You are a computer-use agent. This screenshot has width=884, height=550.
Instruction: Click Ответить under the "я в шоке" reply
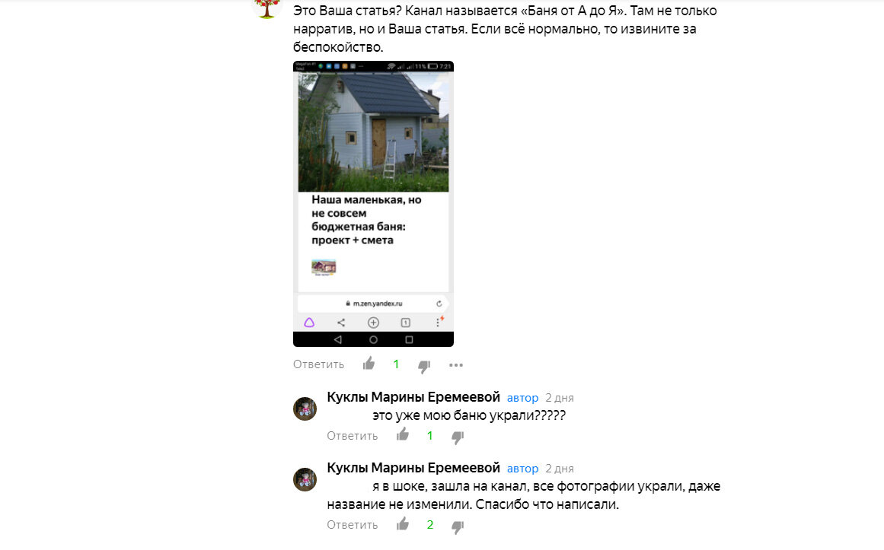point(353,525)
